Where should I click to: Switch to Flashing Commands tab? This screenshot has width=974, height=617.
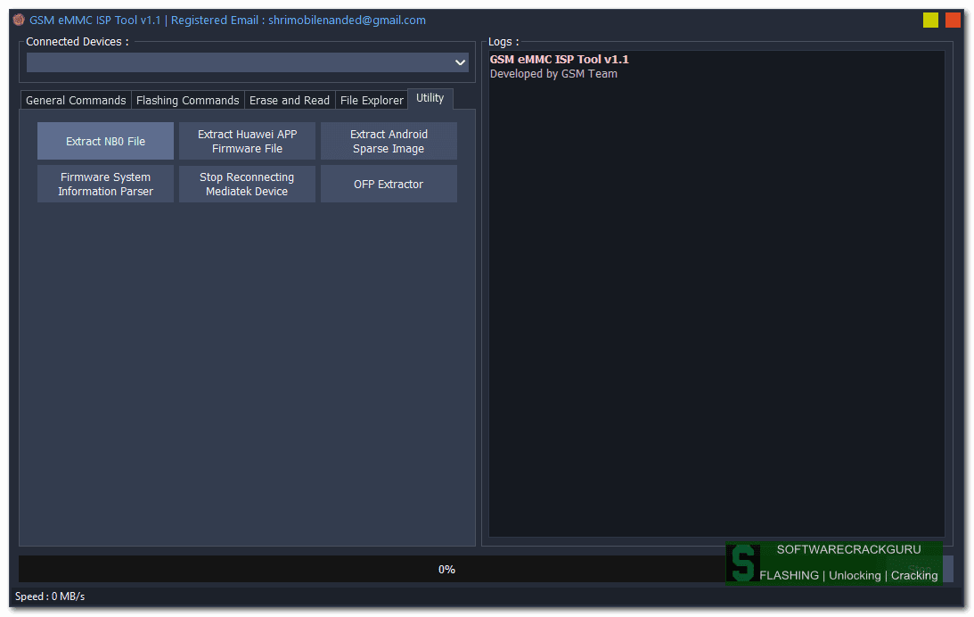188,100
